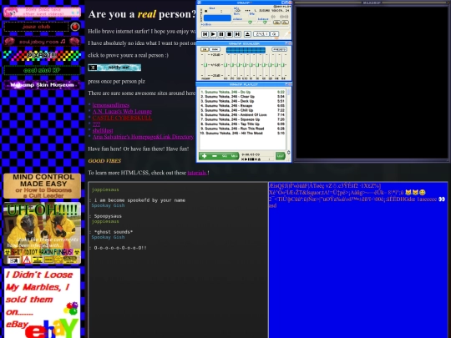The image size is (451, 338).
Task: Click the Mind Control Made Easy banner
Action: click(42, 186)
